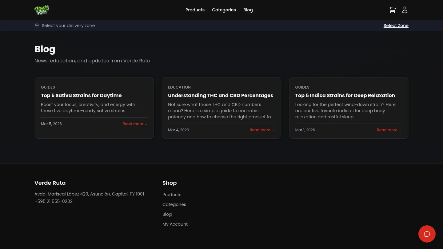The image size is (443, 249).
Task: Click the footer Categories link
Action: point(174,204)
